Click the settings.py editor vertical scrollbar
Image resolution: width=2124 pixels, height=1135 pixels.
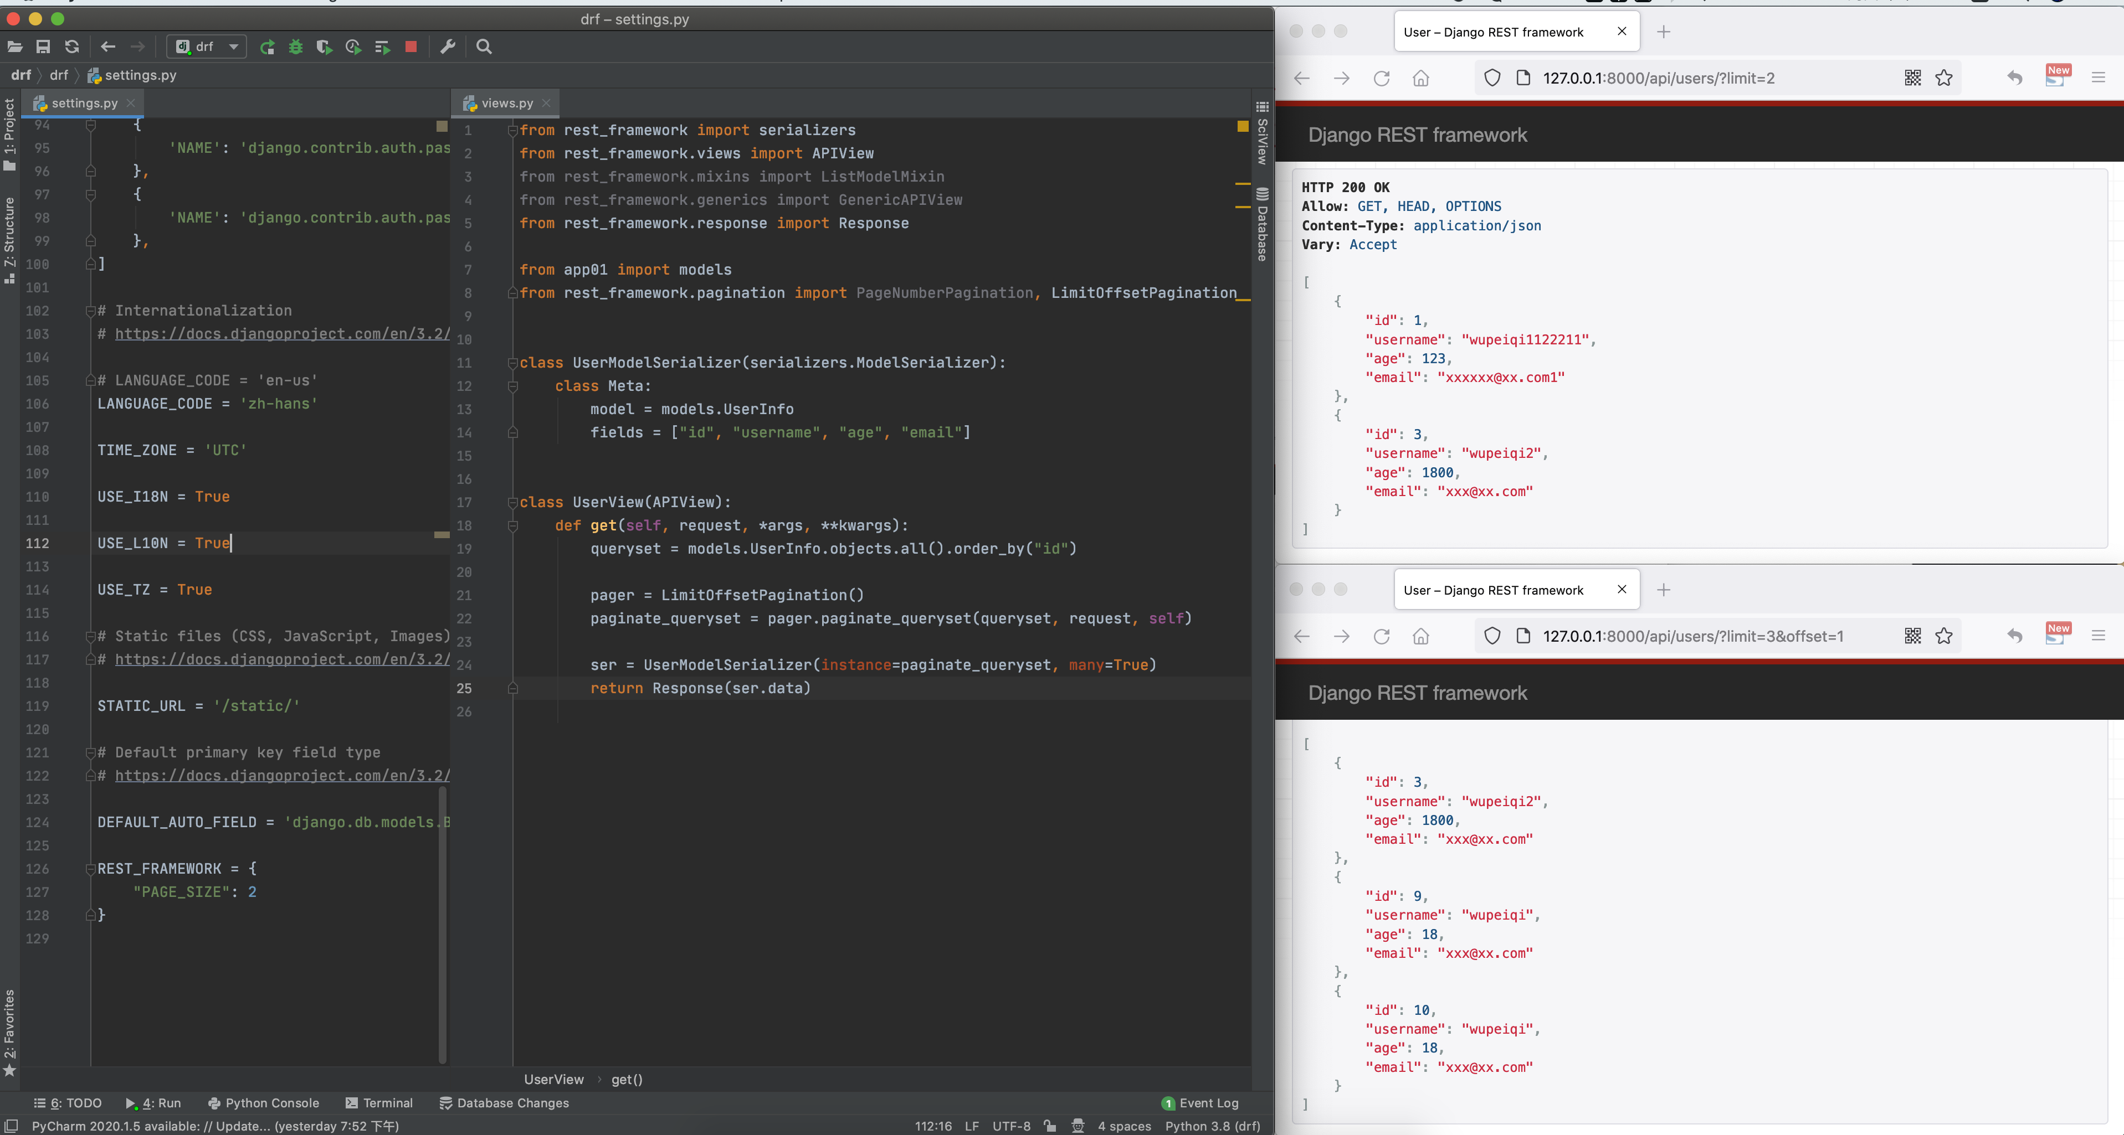[442, 923]
